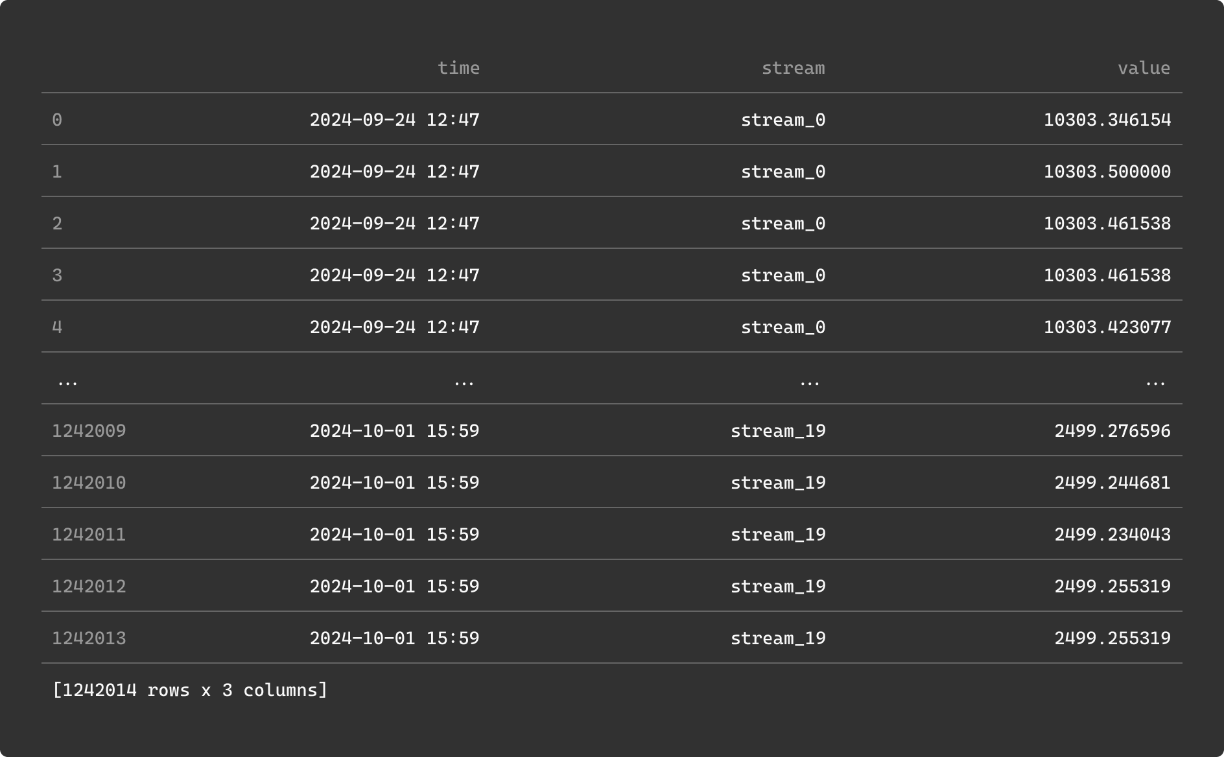Click the stream column header

point(792,68)
